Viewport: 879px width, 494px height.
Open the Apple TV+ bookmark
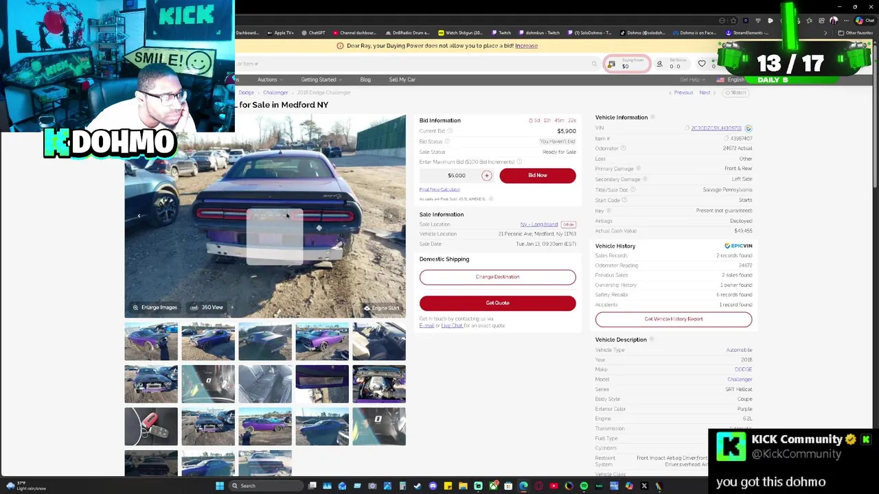click(x=280, y=33)
